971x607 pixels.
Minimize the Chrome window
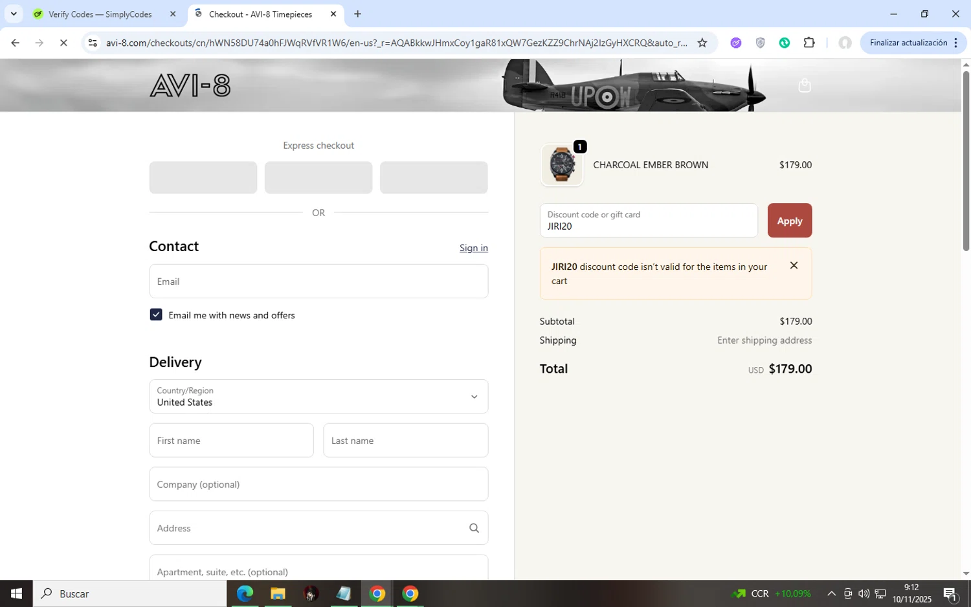tap(893, 14)
